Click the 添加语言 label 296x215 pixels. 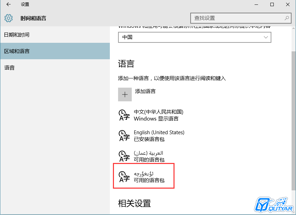[x=145, y=91]
